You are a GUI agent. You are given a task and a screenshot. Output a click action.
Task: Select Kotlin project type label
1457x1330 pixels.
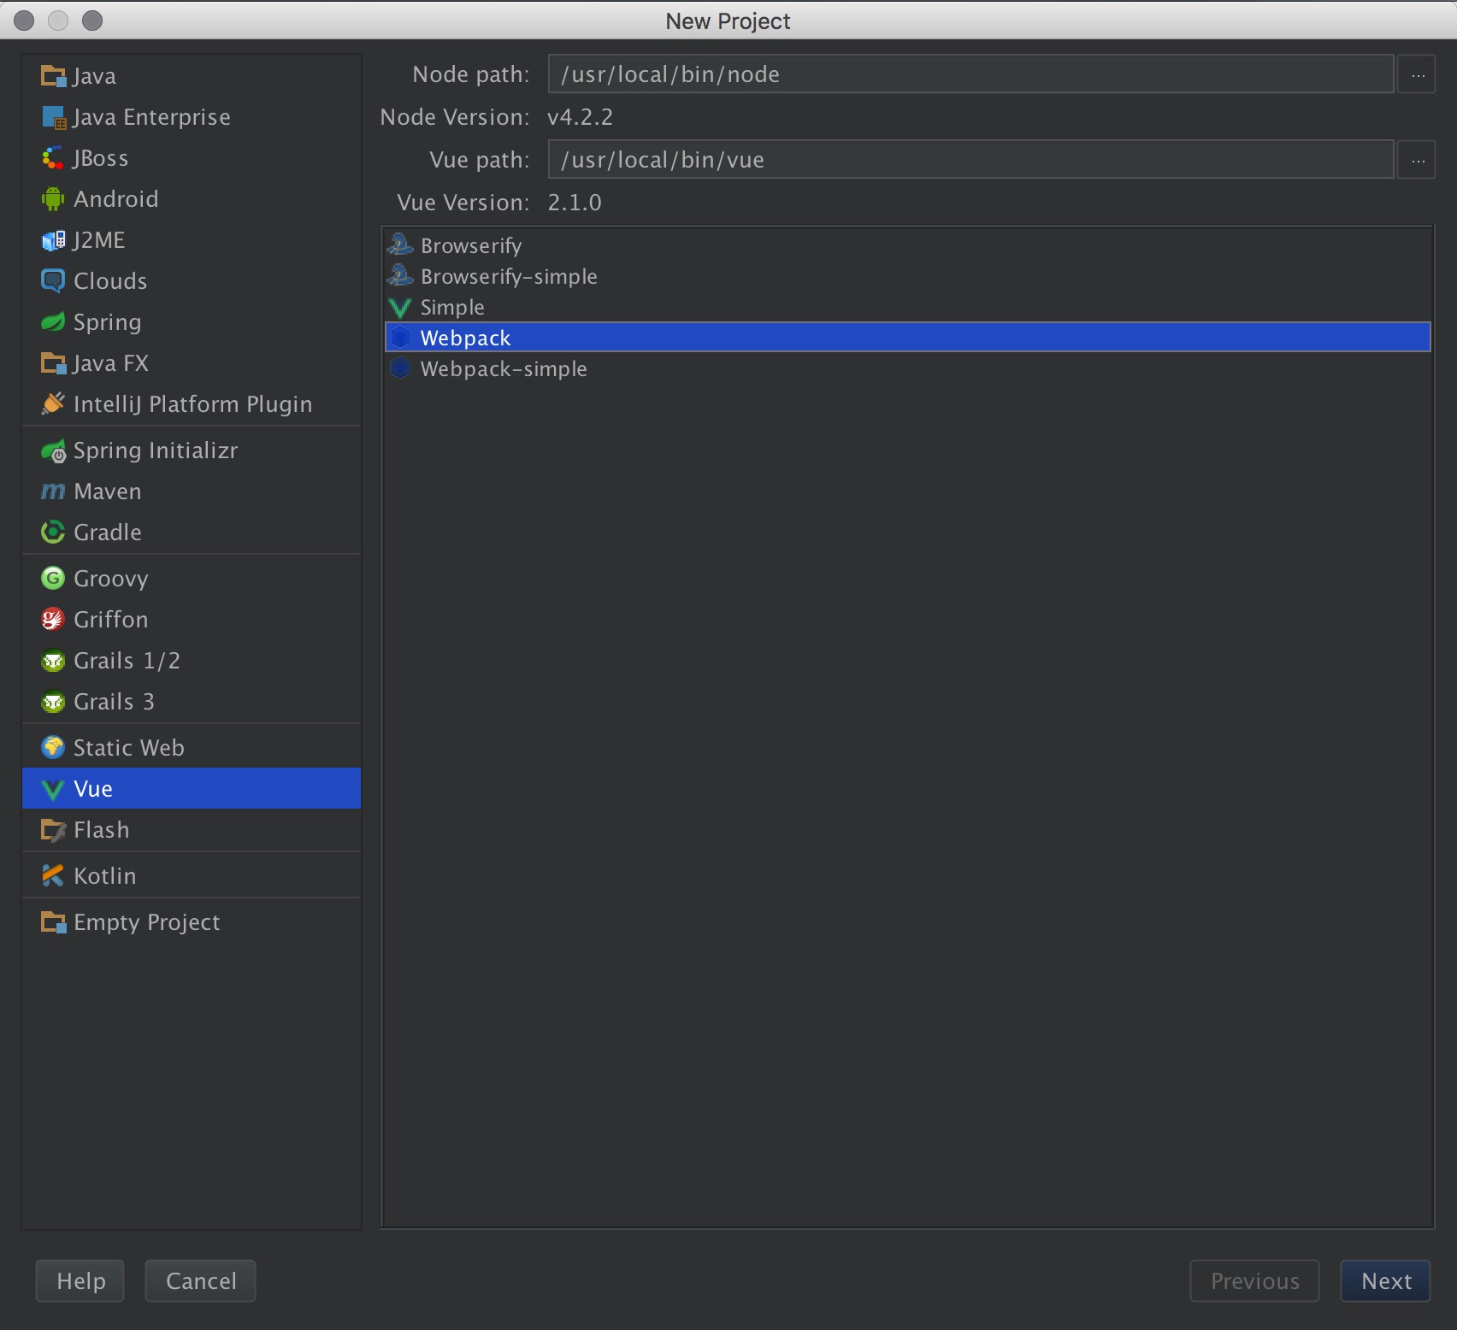pos(105,876)
